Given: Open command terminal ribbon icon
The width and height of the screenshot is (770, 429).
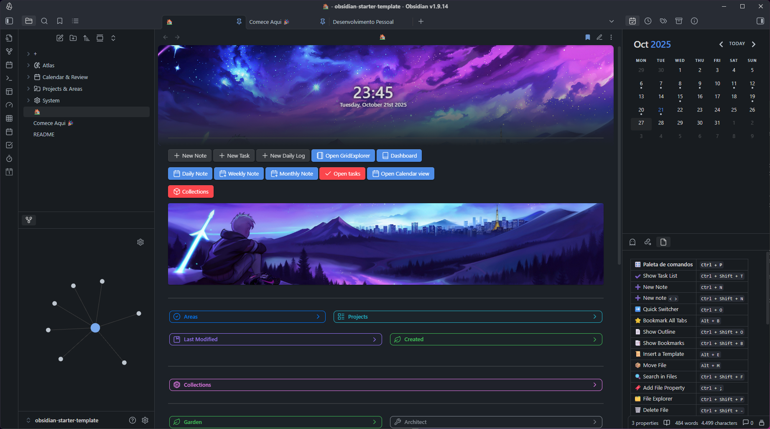Looking at the screenshot, I should pos(9,78).
